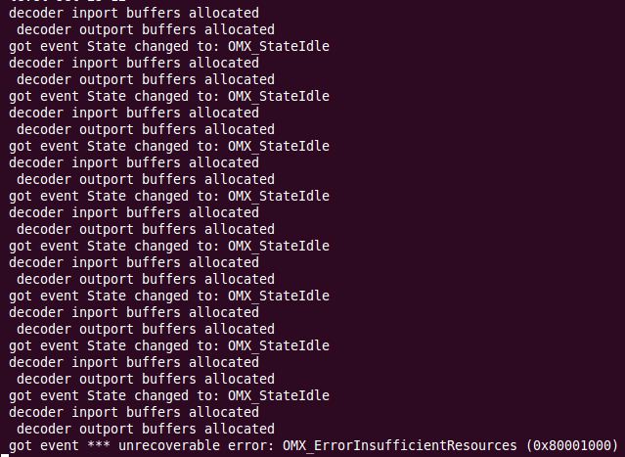Click the terminal cursor block at bottom
625x457 pixels.
(x=4, y=455)
